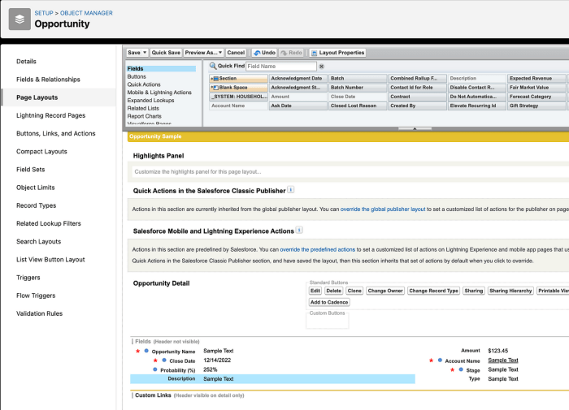Open List View Button Layout
Screen dimensions: 569x410
[x=50, y=260]
